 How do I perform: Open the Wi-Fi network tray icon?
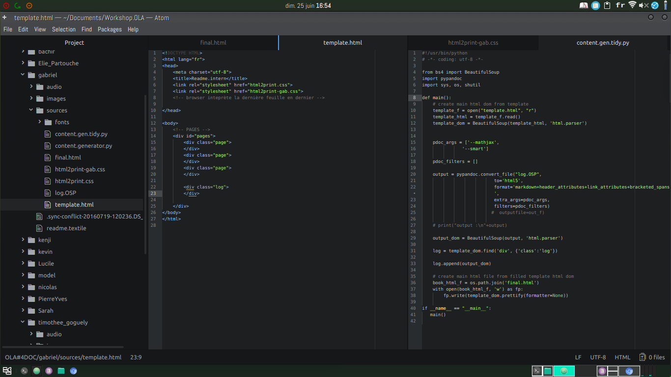pos(632,5)
